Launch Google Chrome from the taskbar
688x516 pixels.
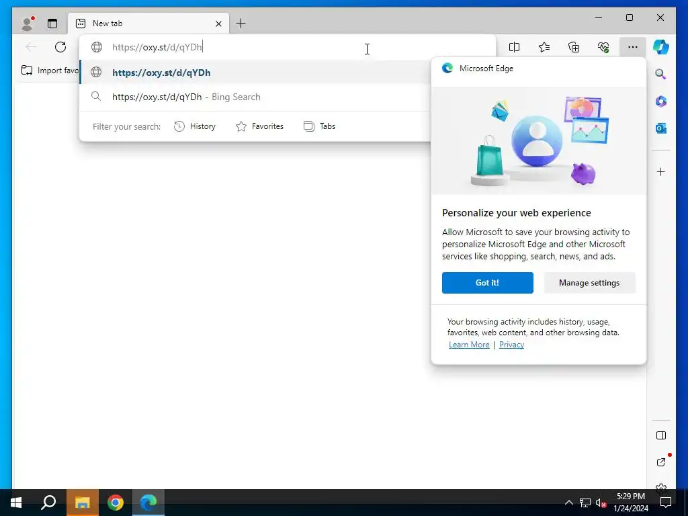pos(116,503)
